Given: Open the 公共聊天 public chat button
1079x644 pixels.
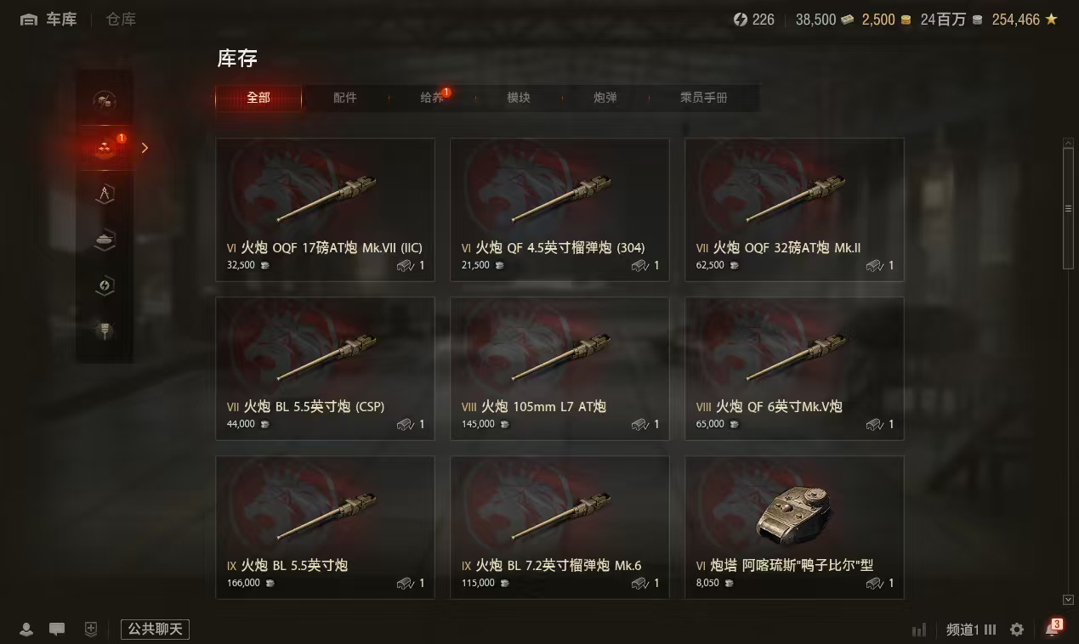Looking at the screenshot, I should (155, 630).
